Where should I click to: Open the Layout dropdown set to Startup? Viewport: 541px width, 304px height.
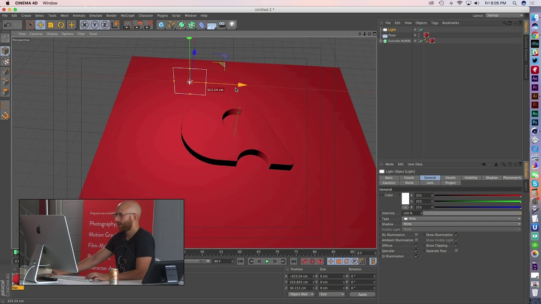504,16
